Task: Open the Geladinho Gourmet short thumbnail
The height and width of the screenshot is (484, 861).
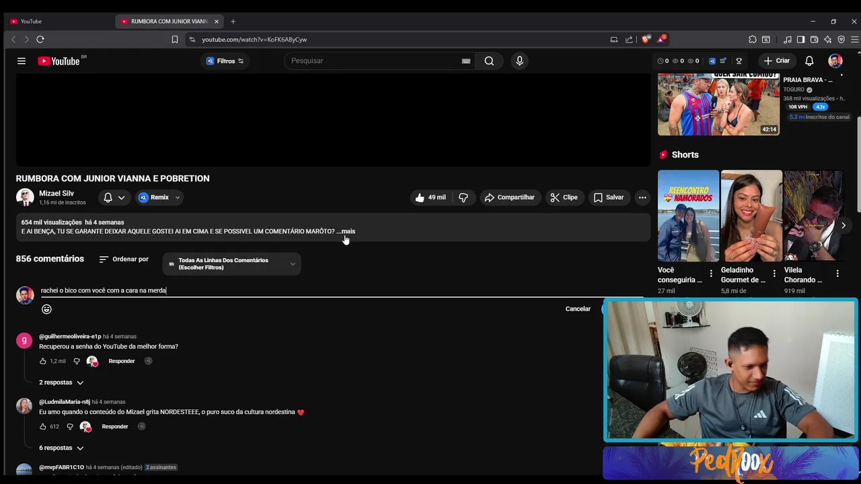Action: [x=751, y=216]
